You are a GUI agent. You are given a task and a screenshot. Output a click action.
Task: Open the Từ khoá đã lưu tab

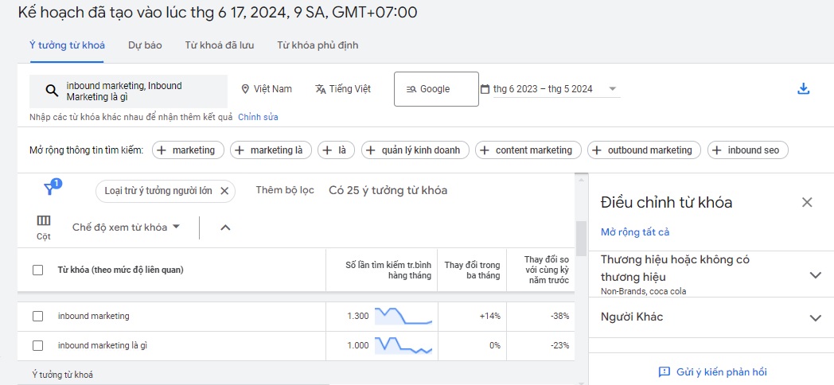coord(219,45)
